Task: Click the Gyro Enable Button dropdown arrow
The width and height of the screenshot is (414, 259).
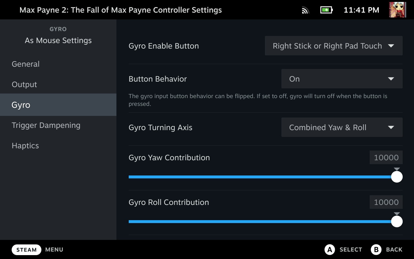Action: [391, 46]
